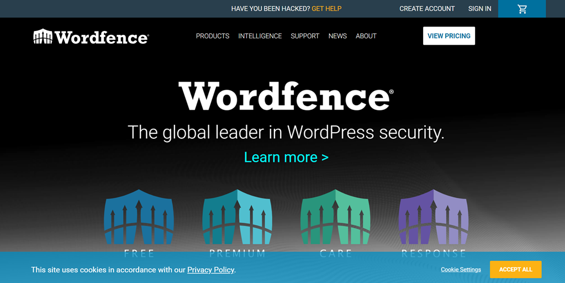Select the blue Free shield icon
The height and width of the screenshot is (283, 565).
(139, 218)
